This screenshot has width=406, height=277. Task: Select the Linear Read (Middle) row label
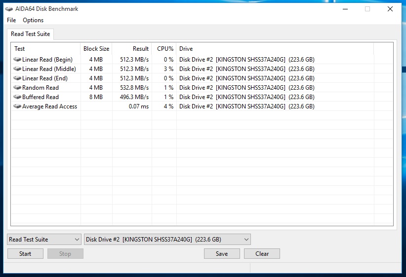pyautogui.click(x=49, y=69)
